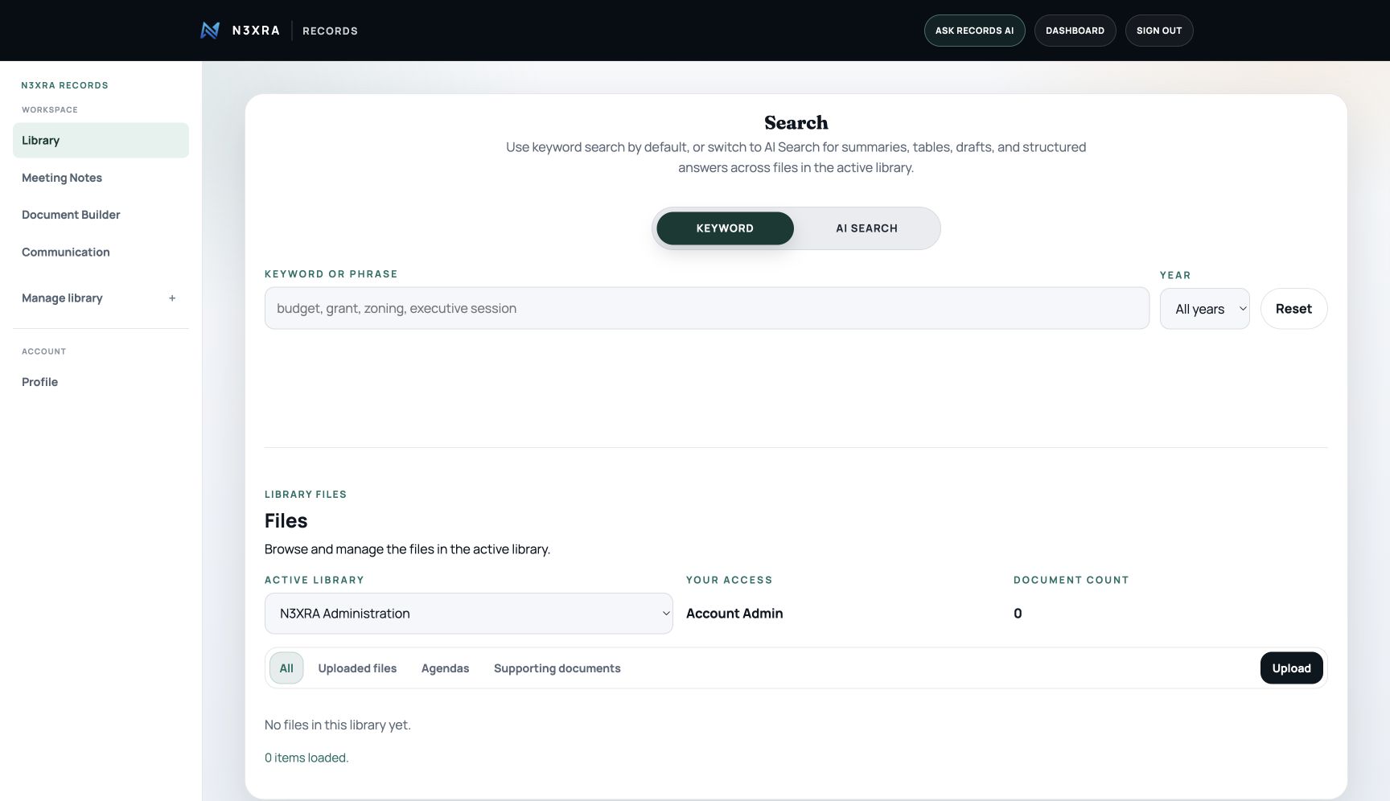This screenshot has height=801, width=1390.
Task: Click the 'Files' section heading
Action: (x=286, y=520)
